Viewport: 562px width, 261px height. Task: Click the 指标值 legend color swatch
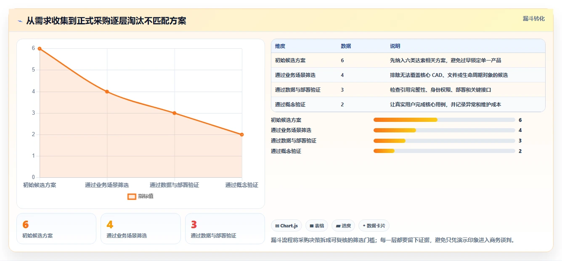click(132, 196)
